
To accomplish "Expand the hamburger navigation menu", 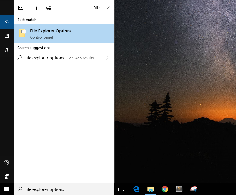I will (x=7, y=7).
